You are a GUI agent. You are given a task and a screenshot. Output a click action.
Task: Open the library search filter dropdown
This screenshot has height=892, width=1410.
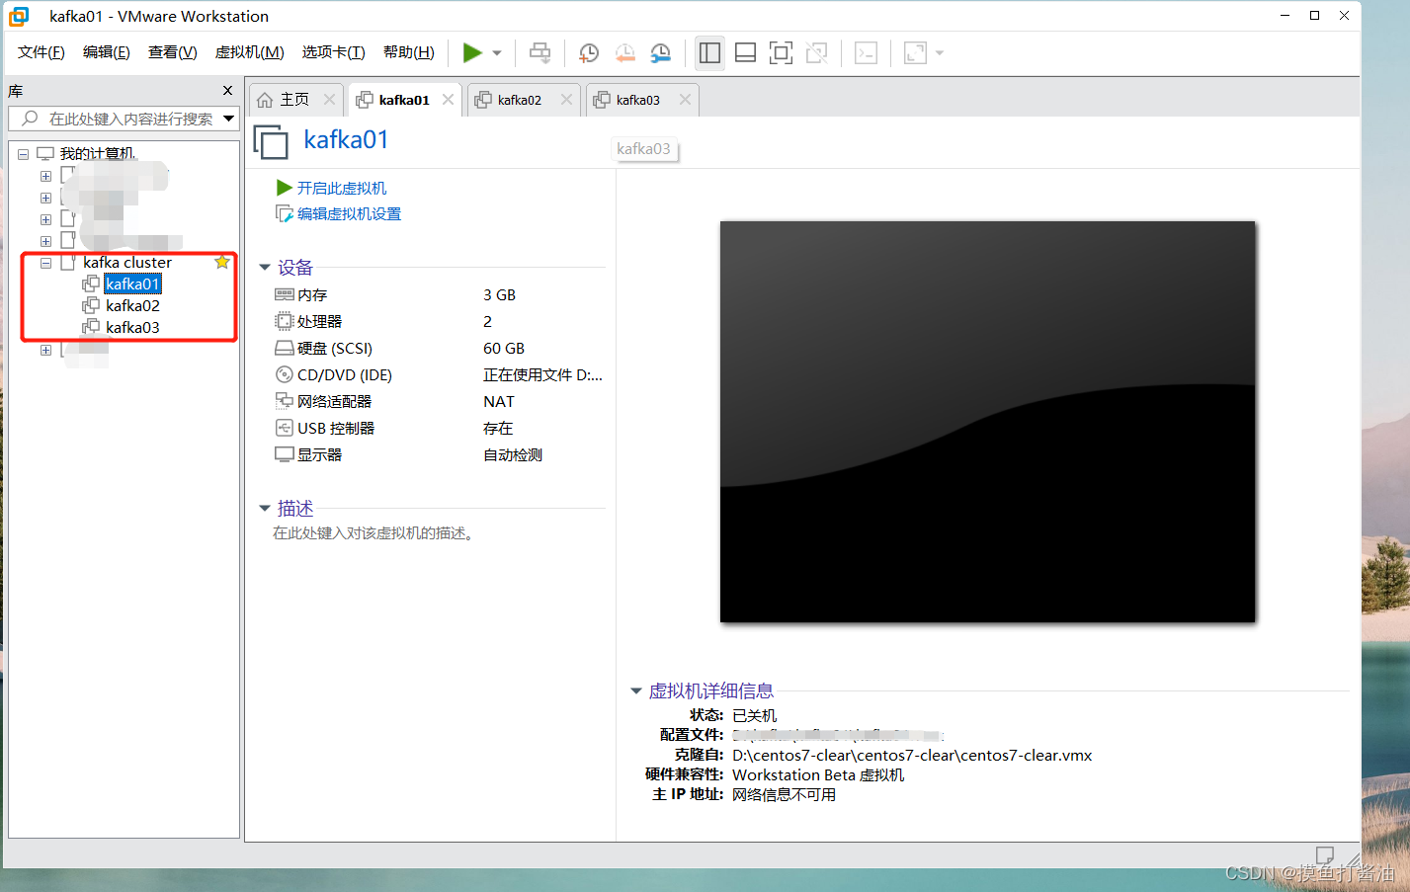(x=229, y=119)
